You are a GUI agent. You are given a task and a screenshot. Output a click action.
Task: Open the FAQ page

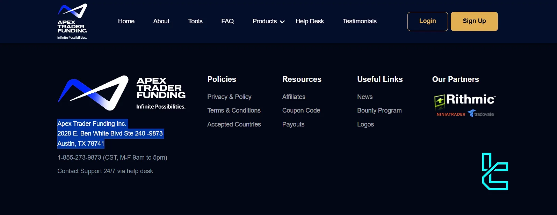pyautogui.click(x=227, y=21)
